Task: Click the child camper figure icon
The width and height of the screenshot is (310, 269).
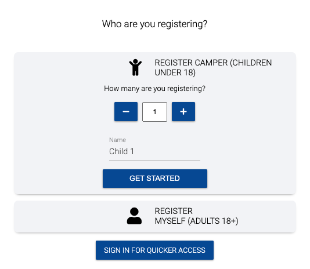Action: [135, 67]
